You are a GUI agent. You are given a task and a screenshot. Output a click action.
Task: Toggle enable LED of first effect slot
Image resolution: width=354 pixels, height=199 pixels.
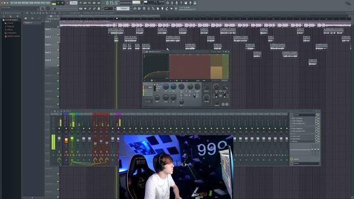319,118
